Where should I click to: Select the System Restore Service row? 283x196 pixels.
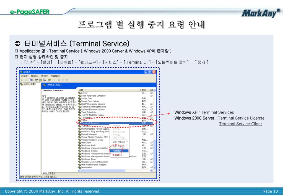(116, 110)
